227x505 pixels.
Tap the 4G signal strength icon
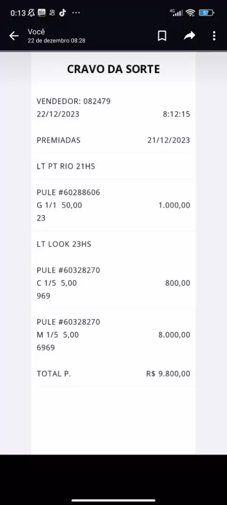tap(176, 13)
